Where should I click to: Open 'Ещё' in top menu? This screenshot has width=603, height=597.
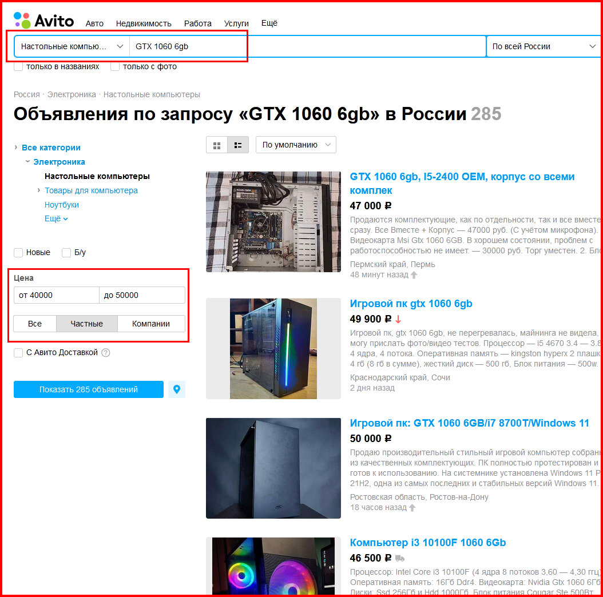coord(269,23)
